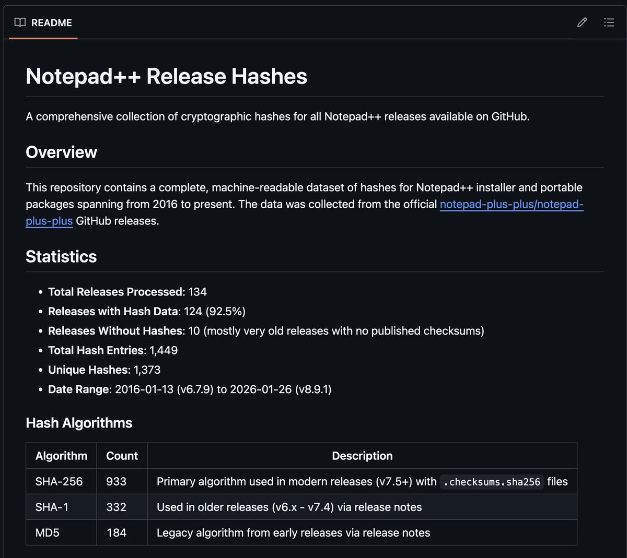Screen dimensions: 627x558
Task: Click the Releases Without Hashes bullet
Action: coord(266,331)
